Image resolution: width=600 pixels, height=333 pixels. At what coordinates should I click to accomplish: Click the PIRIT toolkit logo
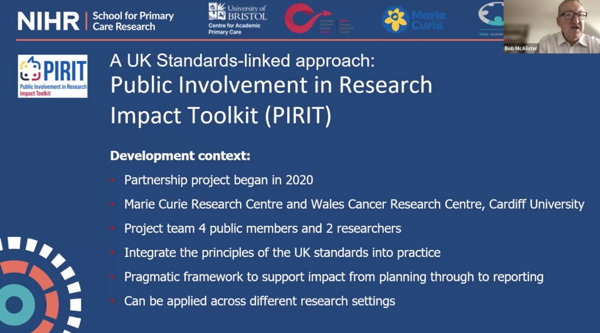(x=53, y=76)
